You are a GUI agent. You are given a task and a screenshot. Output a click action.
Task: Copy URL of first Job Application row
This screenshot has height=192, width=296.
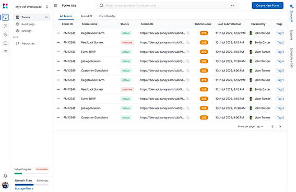(x=188, y=61)
